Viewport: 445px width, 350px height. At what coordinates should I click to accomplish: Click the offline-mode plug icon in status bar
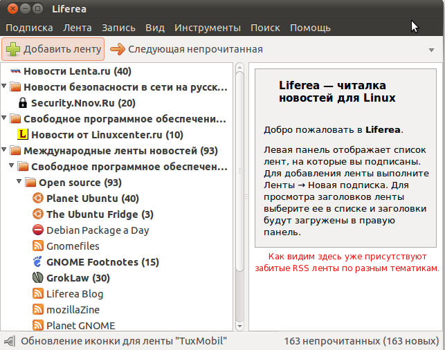coord(10,341)
